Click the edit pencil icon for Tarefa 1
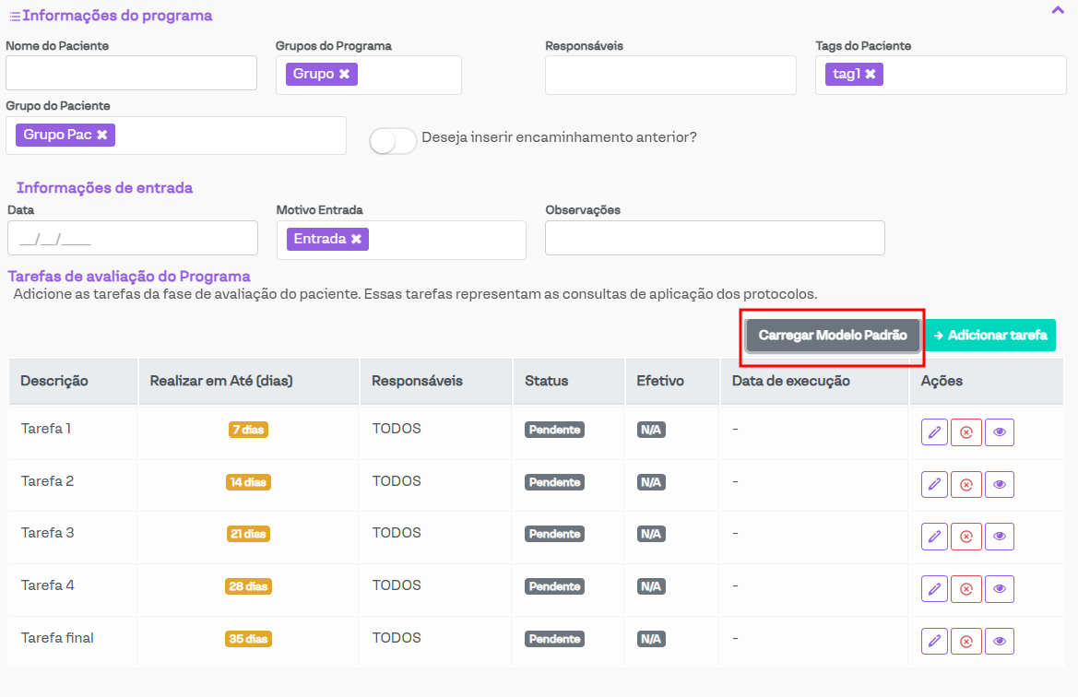This screenshot has width=1078, height=697. (x=934, y=431)
